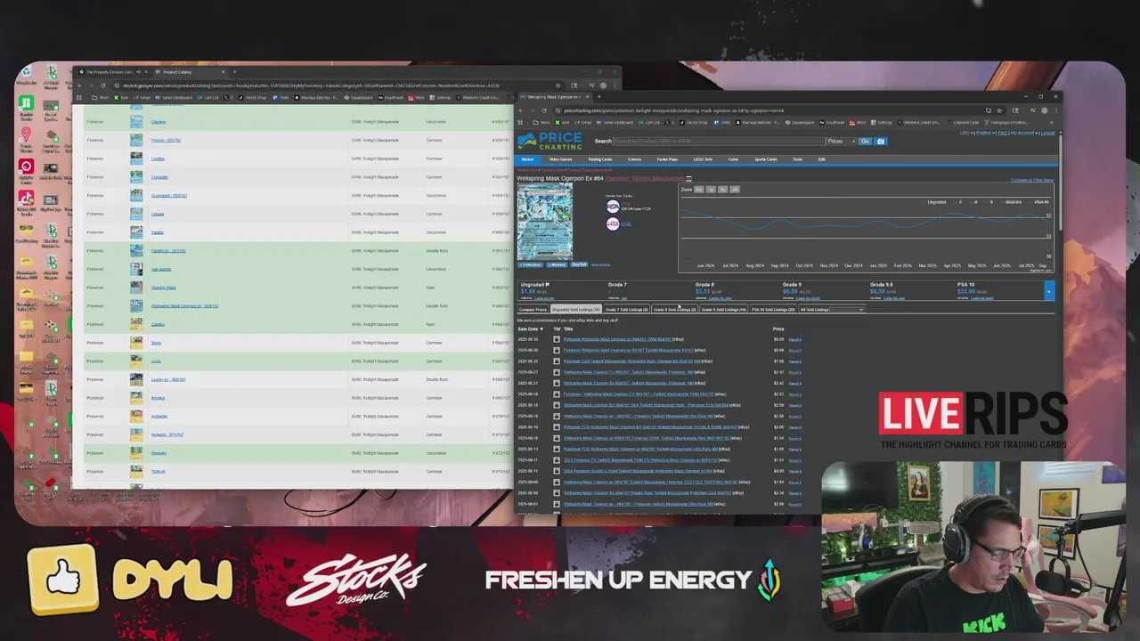This screenshot has height=641, width=1140.
Task: Click the camera scan icon beside Go
Action: [881, 142]
